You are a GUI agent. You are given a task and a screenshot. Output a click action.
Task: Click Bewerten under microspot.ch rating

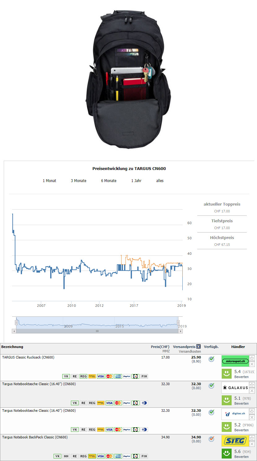coord(242,377)
